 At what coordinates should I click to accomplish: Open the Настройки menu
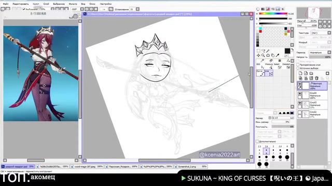pyautogui.click(x=106, y=4)
